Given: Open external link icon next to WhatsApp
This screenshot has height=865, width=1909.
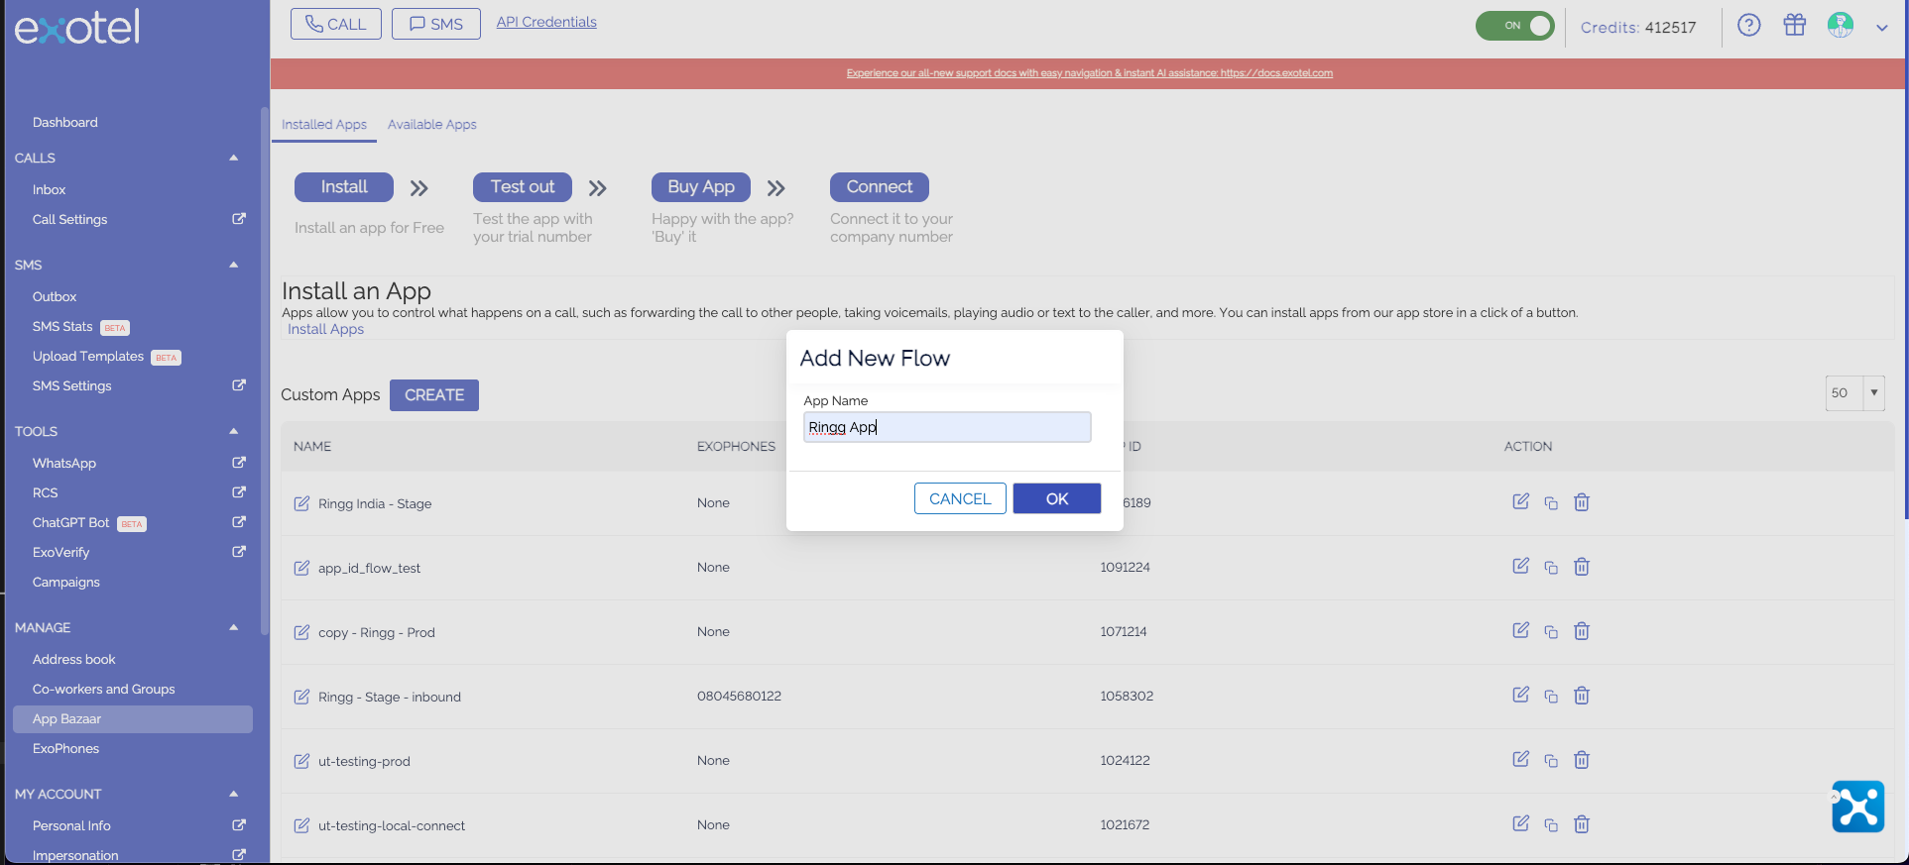Looking at the screenshot, I should point(239,463).
